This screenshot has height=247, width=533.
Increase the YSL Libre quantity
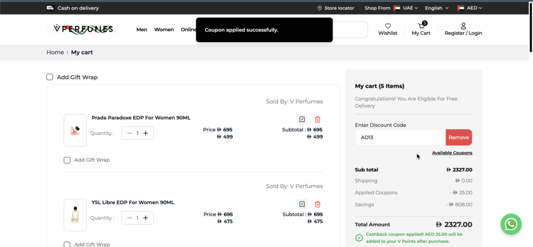(146, 218)
